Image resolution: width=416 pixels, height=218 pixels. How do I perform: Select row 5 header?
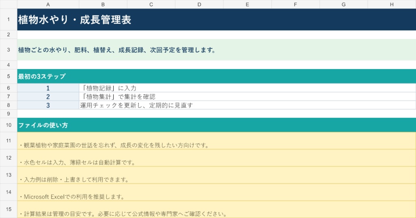(x=9, y=76)
